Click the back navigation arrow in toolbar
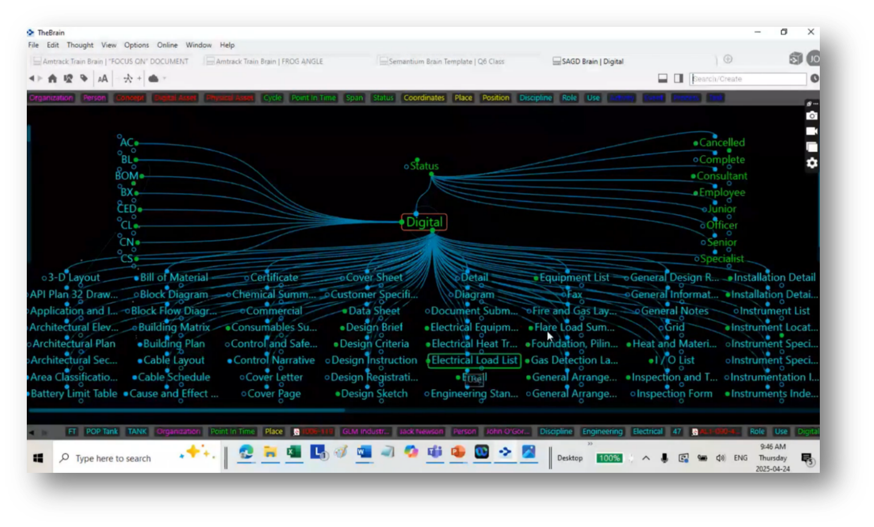This screenshot has width=874, height=527. point(32,79)
